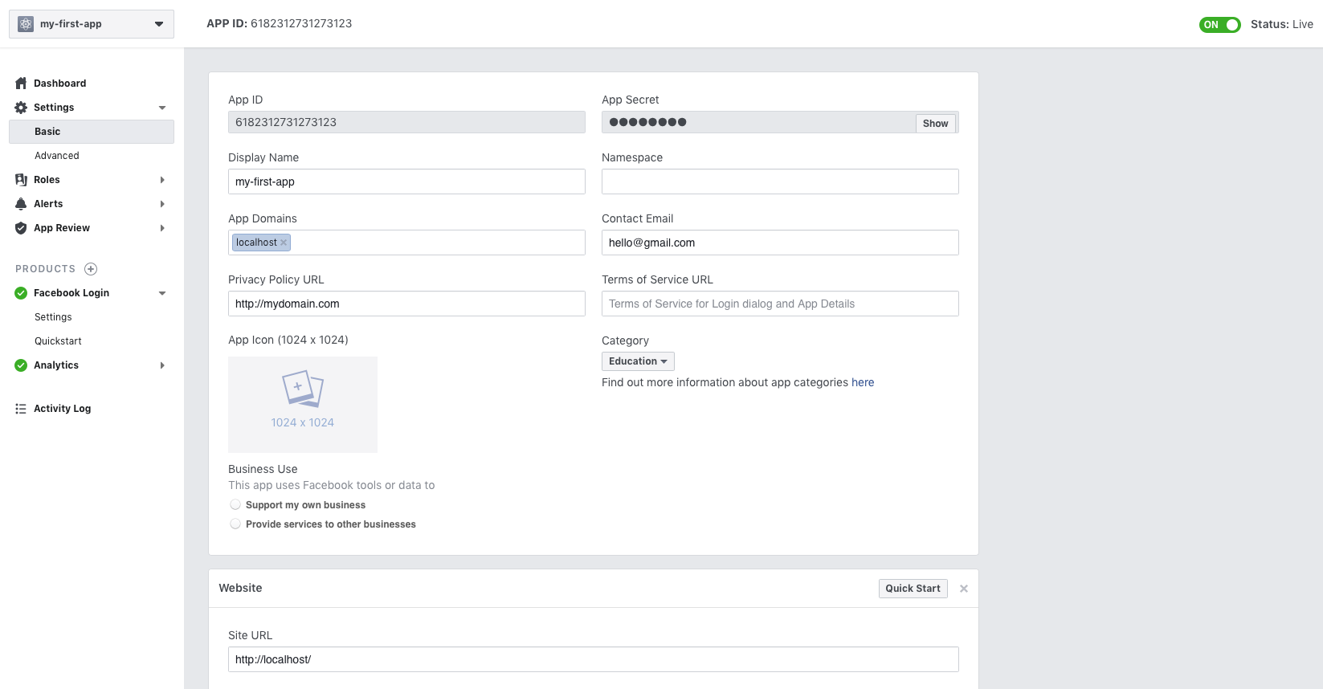The image size is (1323, 689).
Task: Follow the app categories 'here' link
Action: (x=863, y=382)
